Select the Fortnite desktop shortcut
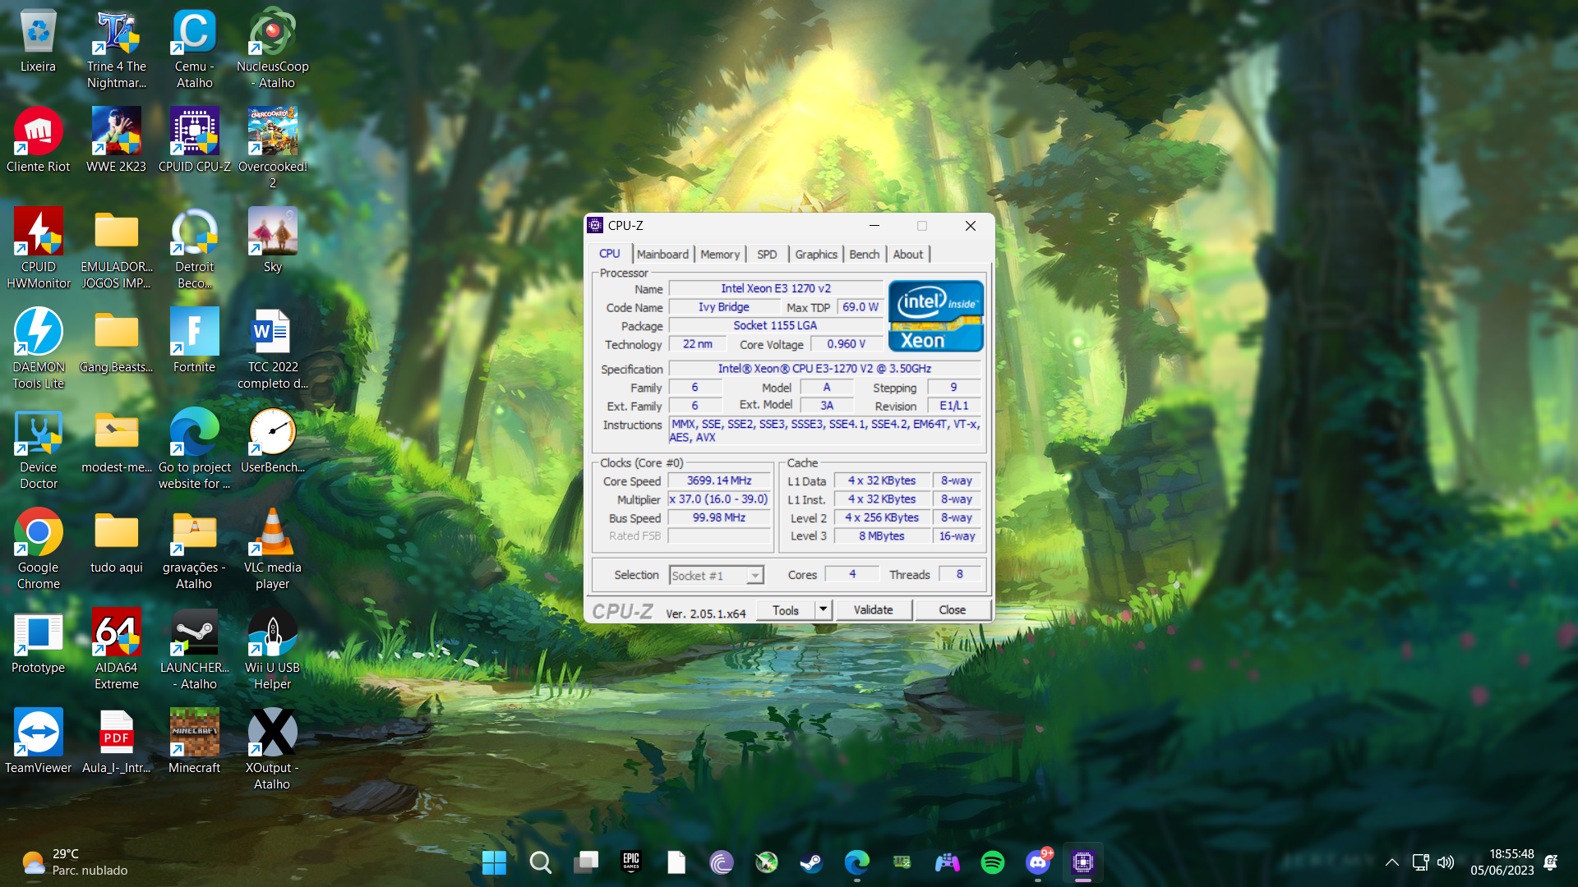1578x887 pixels. point(195,342)
